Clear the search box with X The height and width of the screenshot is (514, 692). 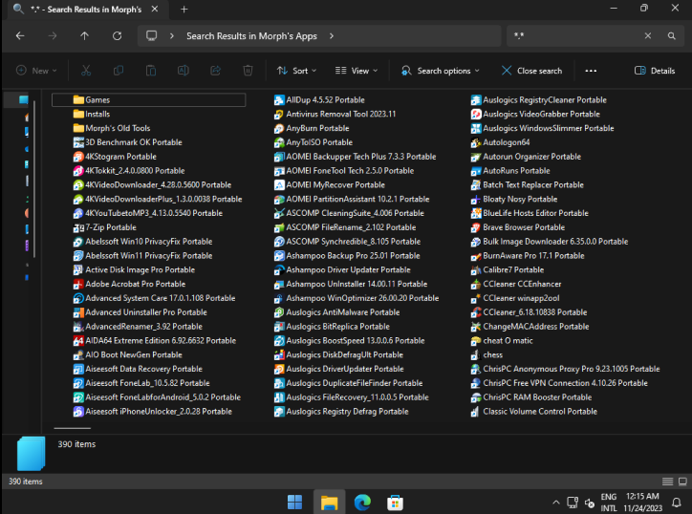[x=647, y=36]
